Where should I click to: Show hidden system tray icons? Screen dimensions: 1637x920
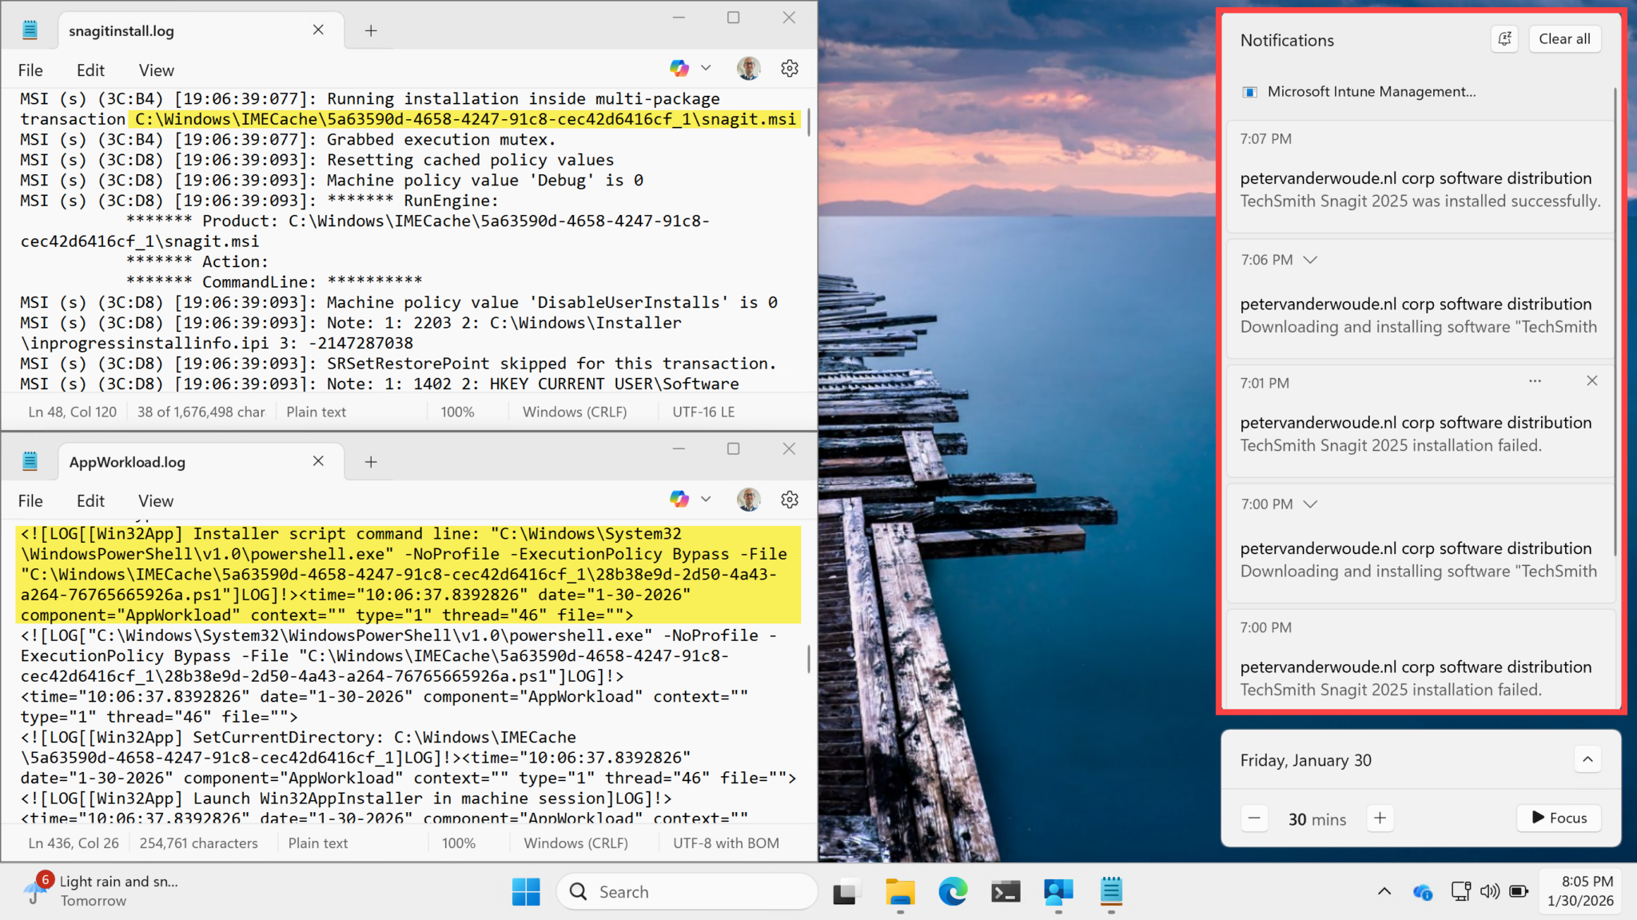(1384, 891)
